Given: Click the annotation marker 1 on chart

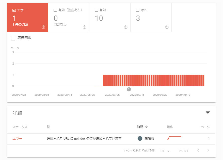Looking at the screenshot, I should 129,89.
